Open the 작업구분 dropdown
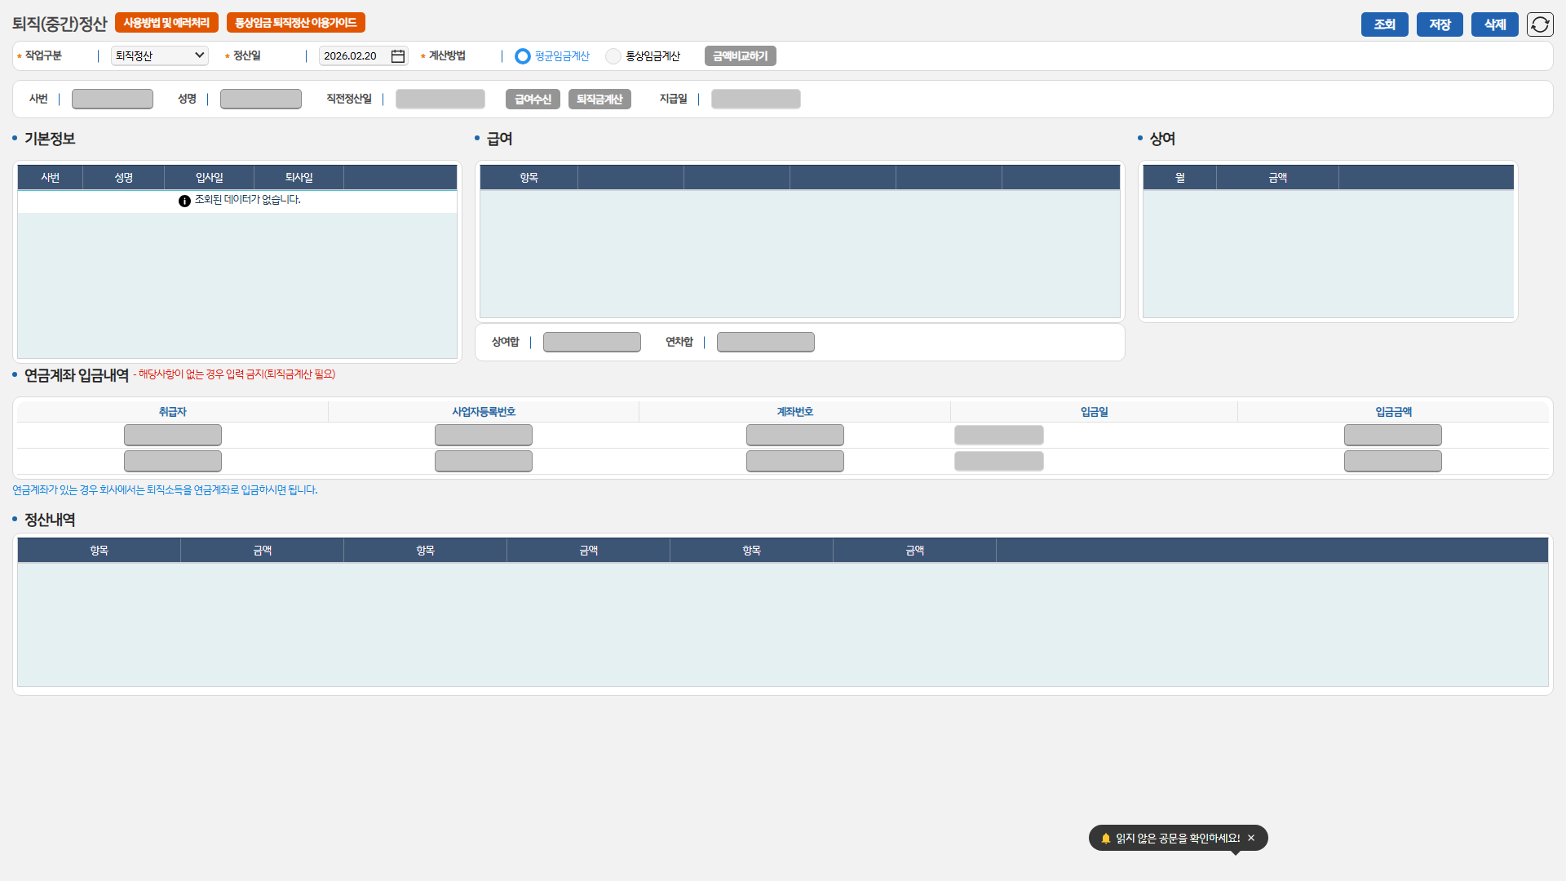Screen dimensions: 1566x881 tap(160, 55)
